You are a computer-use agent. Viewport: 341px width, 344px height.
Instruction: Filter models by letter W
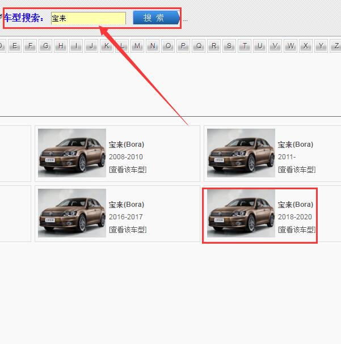(x=291, y=46)
